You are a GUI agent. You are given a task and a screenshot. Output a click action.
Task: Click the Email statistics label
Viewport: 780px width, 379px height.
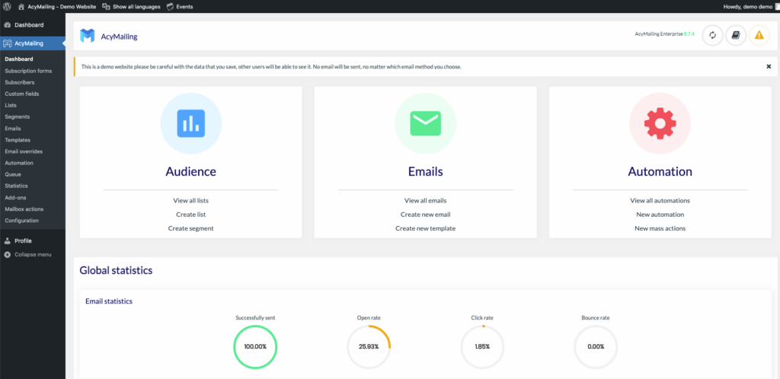coord(109,301)
